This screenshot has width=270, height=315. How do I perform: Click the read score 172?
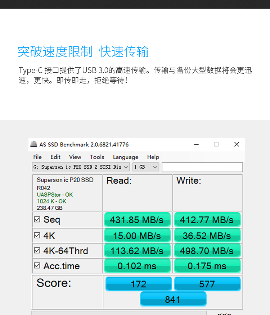[139, 284]
